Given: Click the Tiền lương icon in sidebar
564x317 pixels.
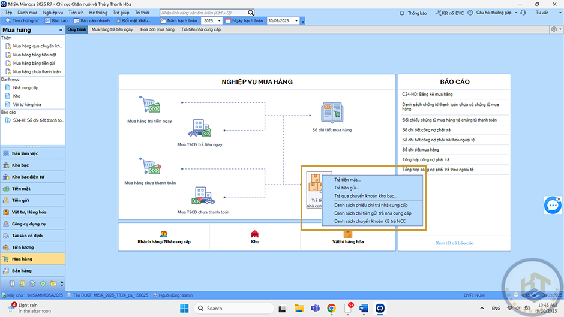Looking at the screenshot, I should tap(6, 247).
